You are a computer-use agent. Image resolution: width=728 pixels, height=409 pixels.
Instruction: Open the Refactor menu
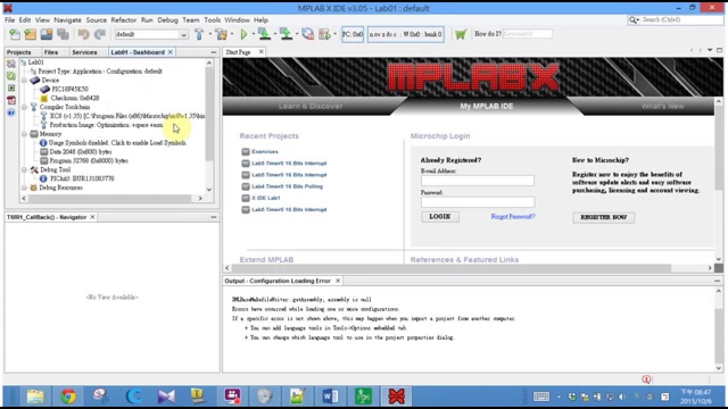(123, 20)
